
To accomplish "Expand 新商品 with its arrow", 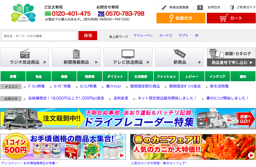I will pyautogui.click(x=200, y=62).
